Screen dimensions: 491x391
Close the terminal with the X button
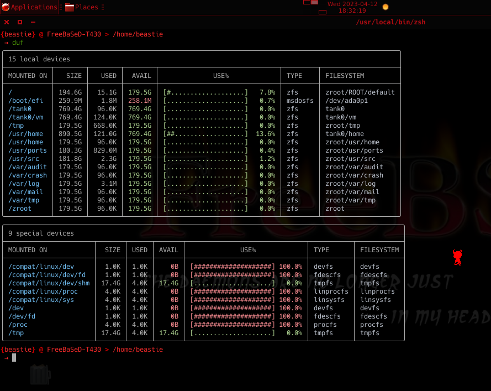[7, 22]
